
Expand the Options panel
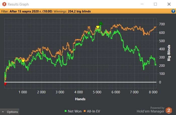pyautogui.click(x=10, y=112)
